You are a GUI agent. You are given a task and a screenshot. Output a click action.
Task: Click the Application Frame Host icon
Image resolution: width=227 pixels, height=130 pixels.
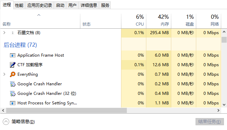[13, 55]
